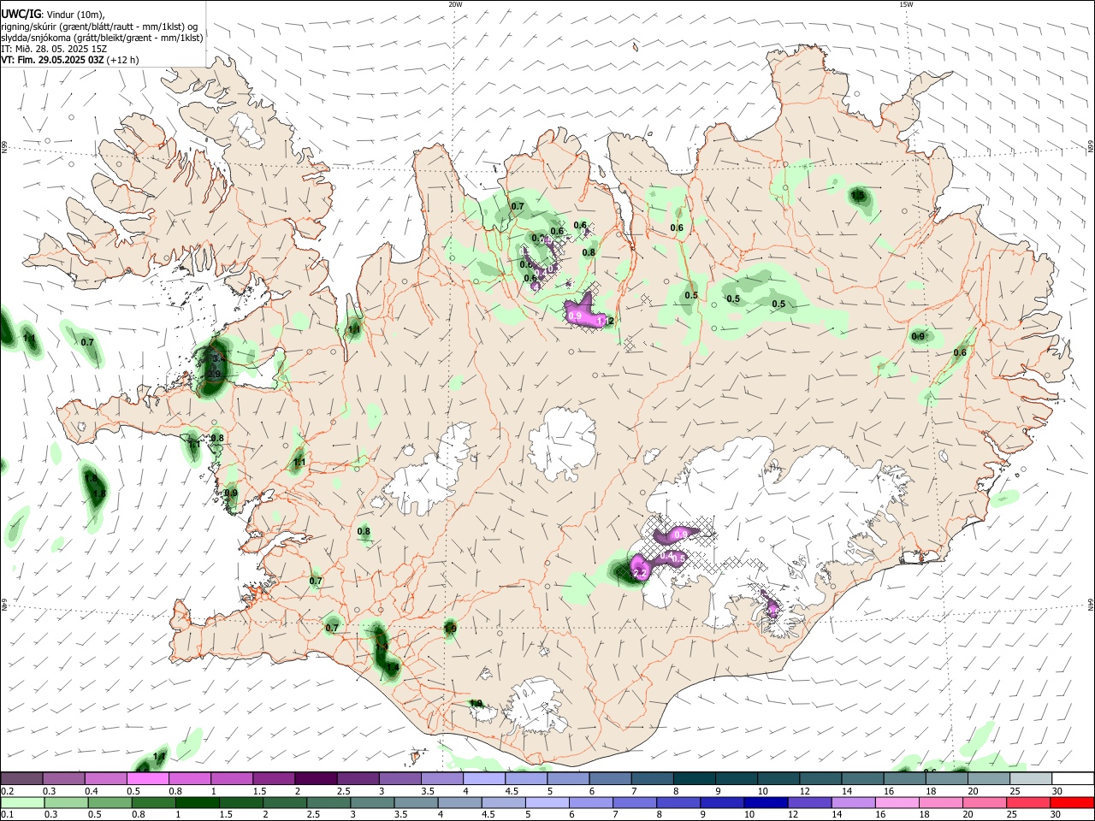This screenshot has height=821, width=1095.
Task: Click the pale grey 25 swatch in upper legend
Action: [x=1031, y=779]
